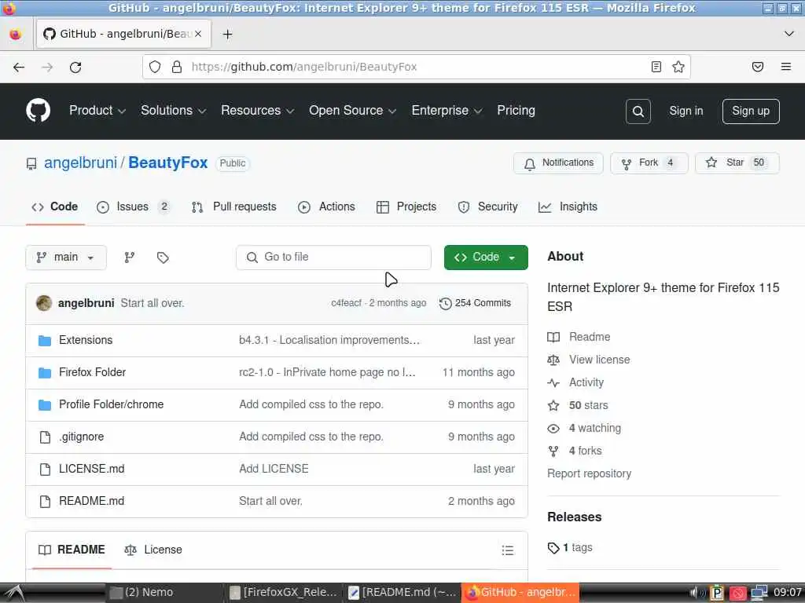Expand the main branch dropdown

click(x=66, y=258)
